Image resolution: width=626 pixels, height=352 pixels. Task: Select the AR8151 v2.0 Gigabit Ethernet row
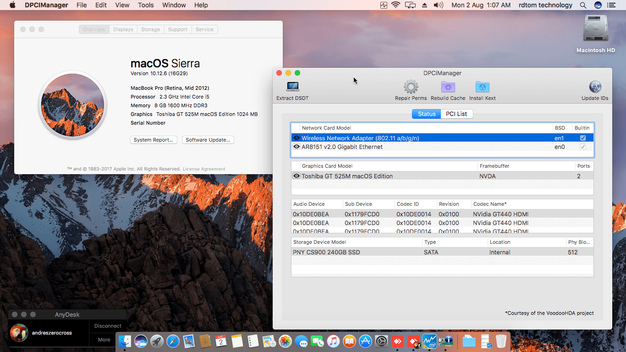[442, 147]
